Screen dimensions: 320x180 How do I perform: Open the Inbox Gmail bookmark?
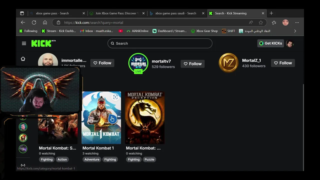coord(96,31)
